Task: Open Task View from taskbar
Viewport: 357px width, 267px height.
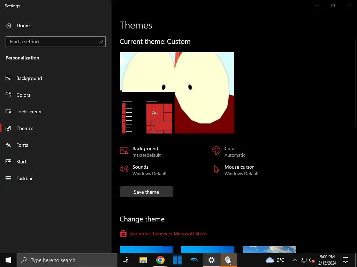Action: tap(126, 260)
